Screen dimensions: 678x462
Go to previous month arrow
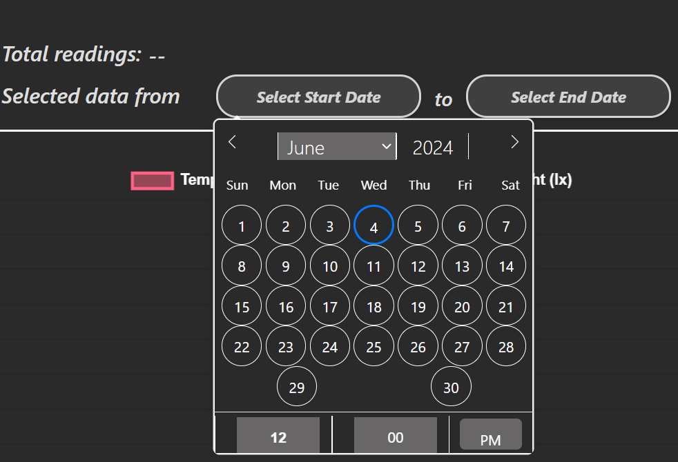pos(233,142)
